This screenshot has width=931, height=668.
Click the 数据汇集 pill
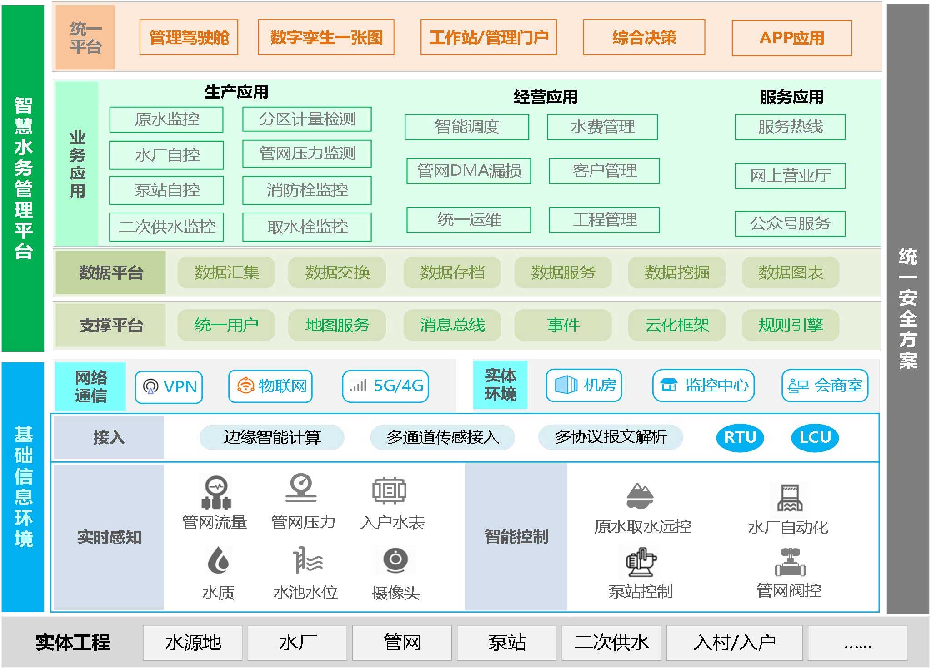(226, 272)
